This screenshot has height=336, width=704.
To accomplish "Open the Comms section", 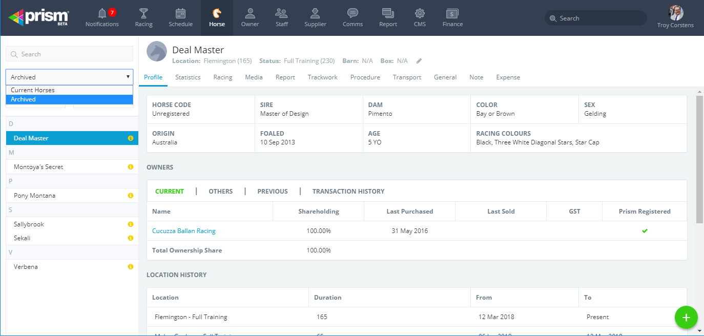I will click(353, 18).
